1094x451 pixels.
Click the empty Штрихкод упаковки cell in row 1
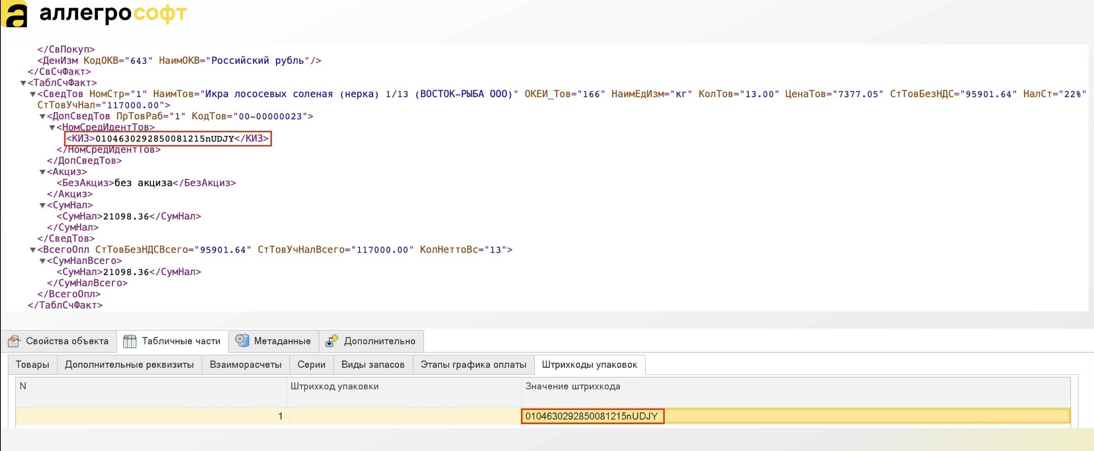coord(404,416)
